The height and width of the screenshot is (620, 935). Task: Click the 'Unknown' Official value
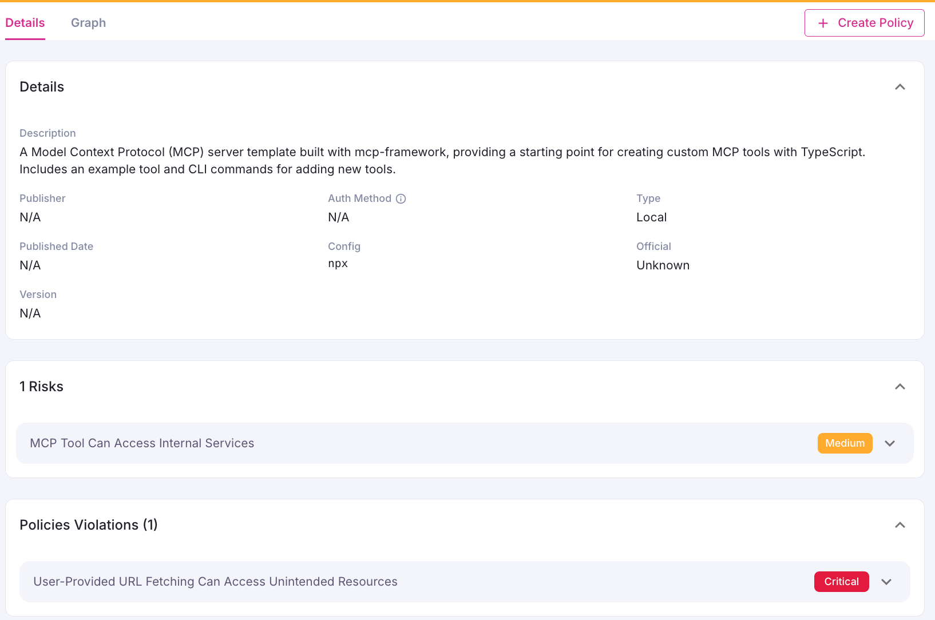point(663,265)
